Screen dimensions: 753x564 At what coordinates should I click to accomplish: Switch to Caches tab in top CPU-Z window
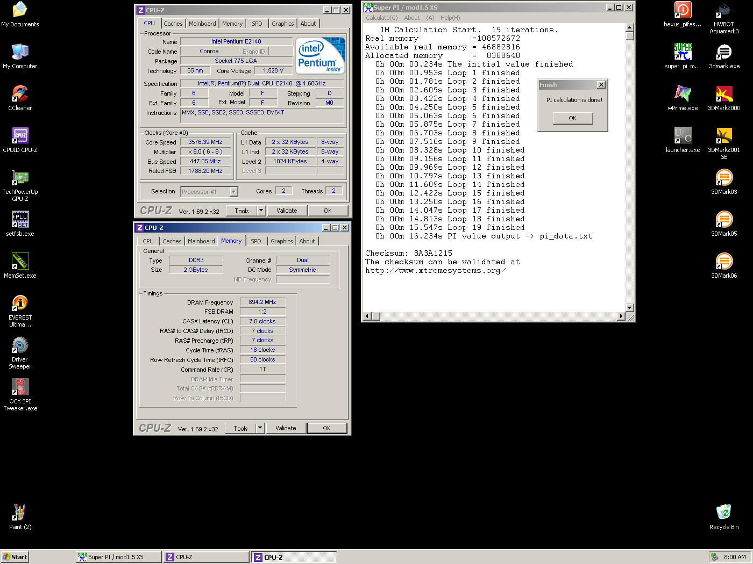[173, 24]
